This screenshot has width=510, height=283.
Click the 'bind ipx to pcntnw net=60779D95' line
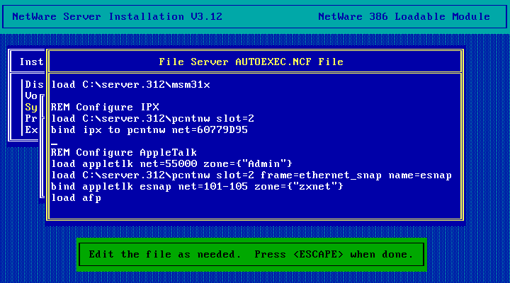149,130
